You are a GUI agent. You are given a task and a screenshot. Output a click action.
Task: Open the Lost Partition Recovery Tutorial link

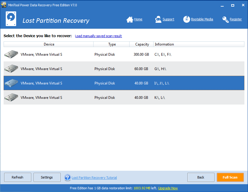[x=94, y=178]
